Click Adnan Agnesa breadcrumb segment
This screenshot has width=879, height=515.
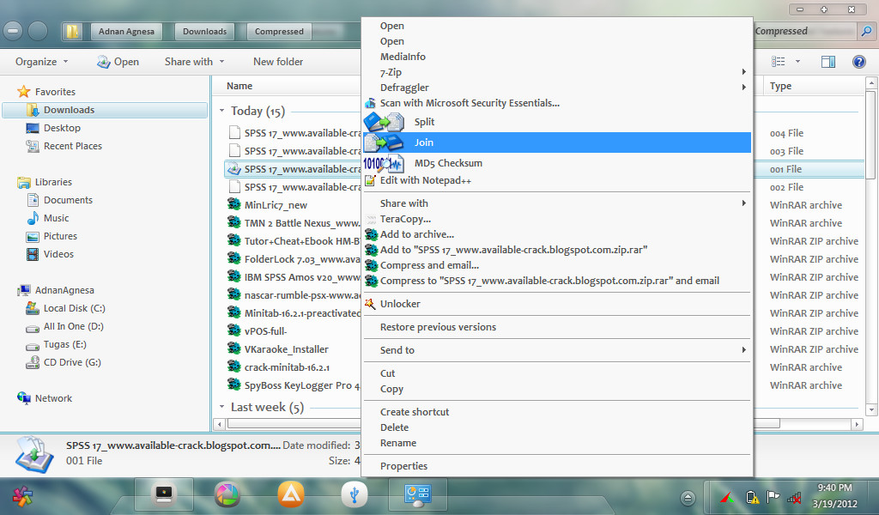point(126,32)
